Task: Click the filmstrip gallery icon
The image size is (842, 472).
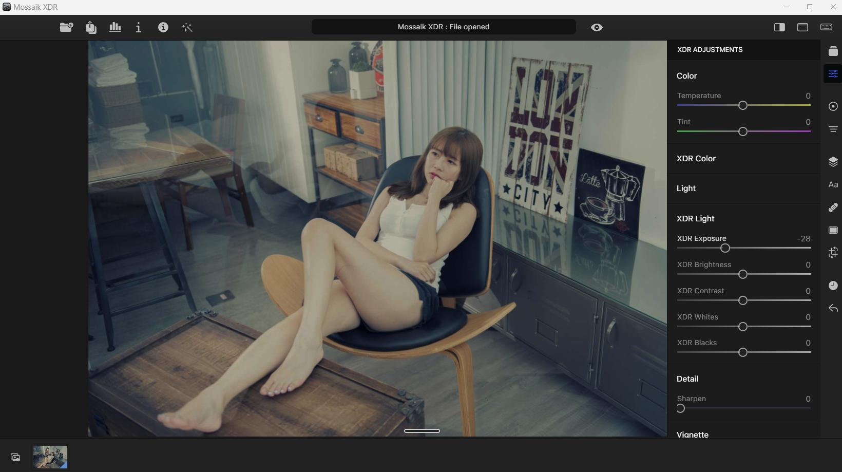Action: [x=15, y=457]
